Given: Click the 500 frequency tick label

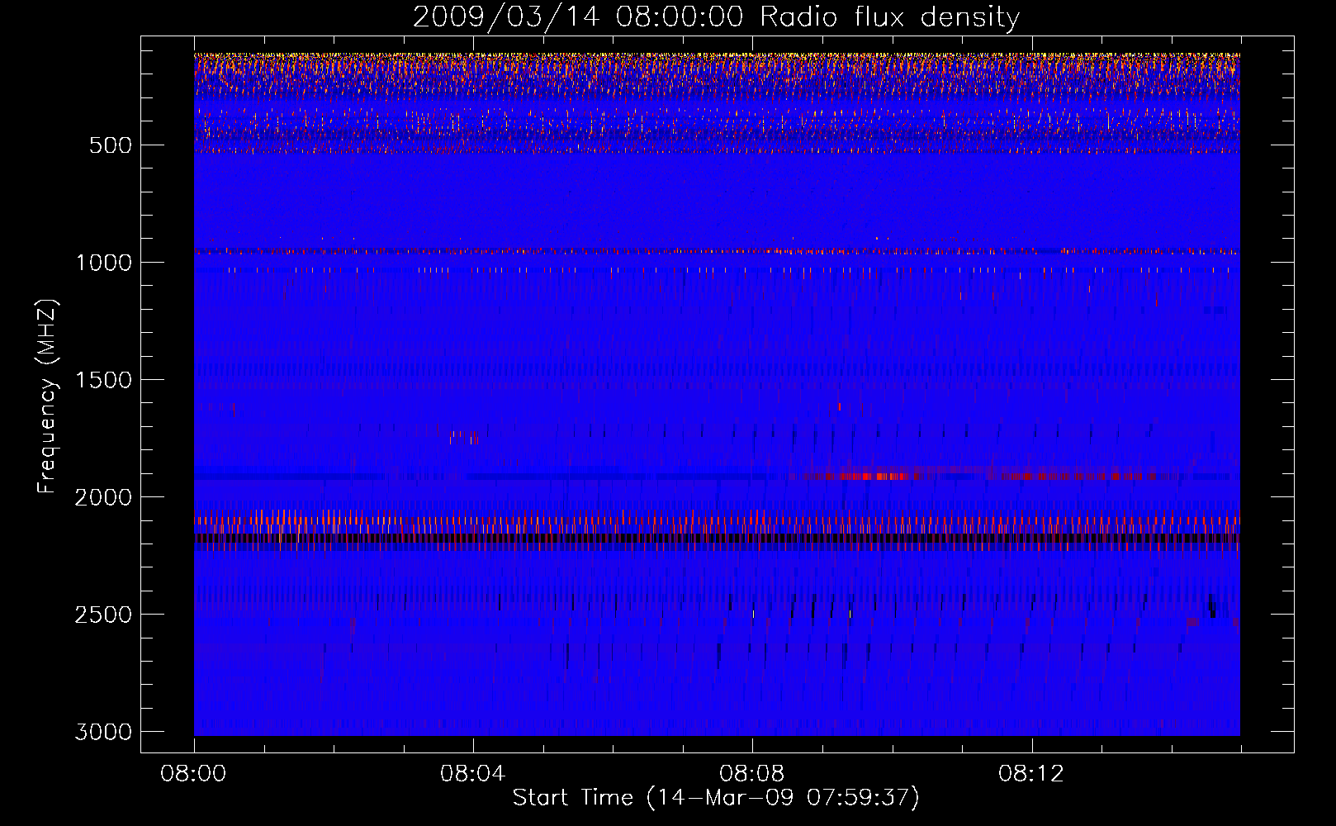Looking at the screenshot, I should click(x=111, y=145).
